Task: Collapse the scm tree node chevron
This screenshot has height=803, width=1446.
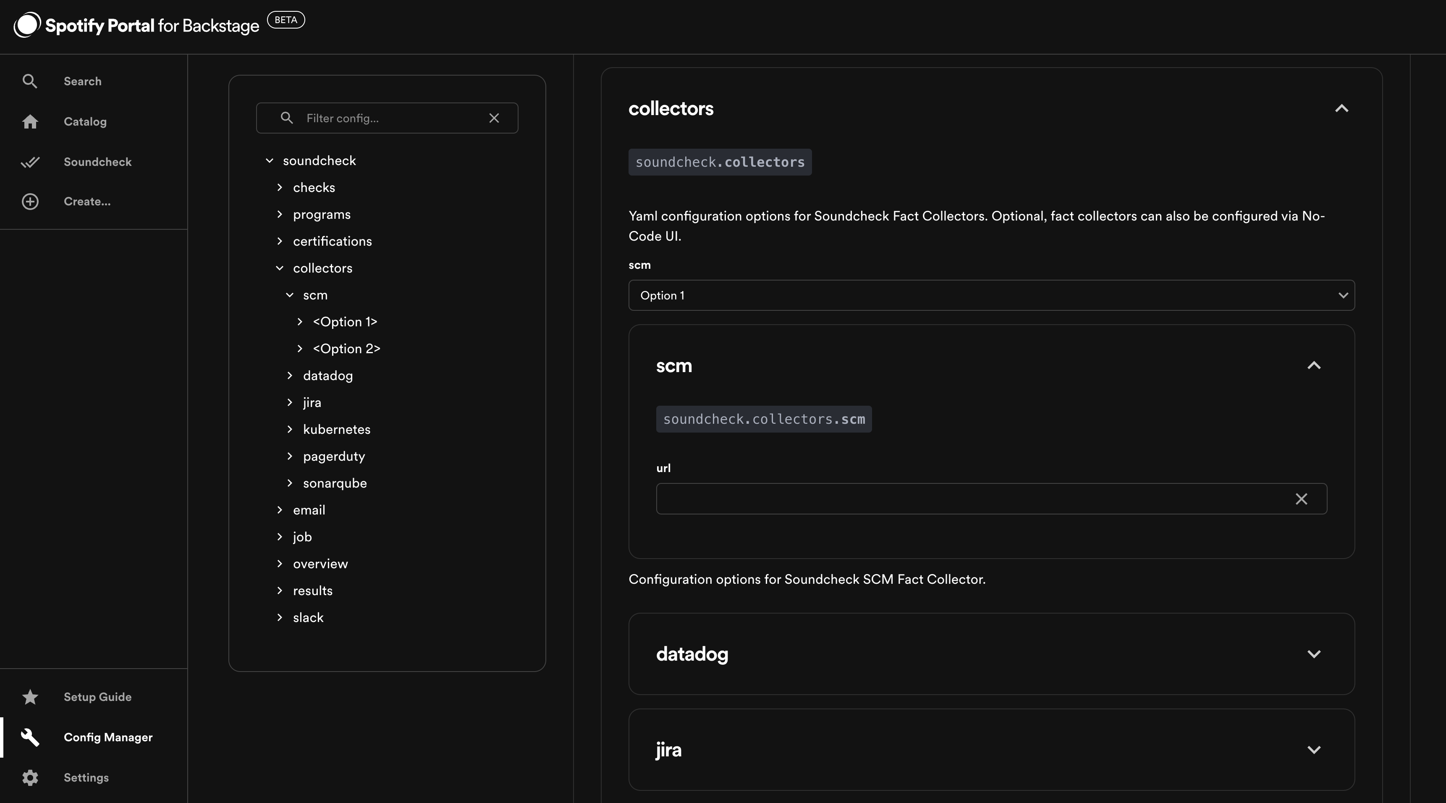Action: click(x=290, y=295)
